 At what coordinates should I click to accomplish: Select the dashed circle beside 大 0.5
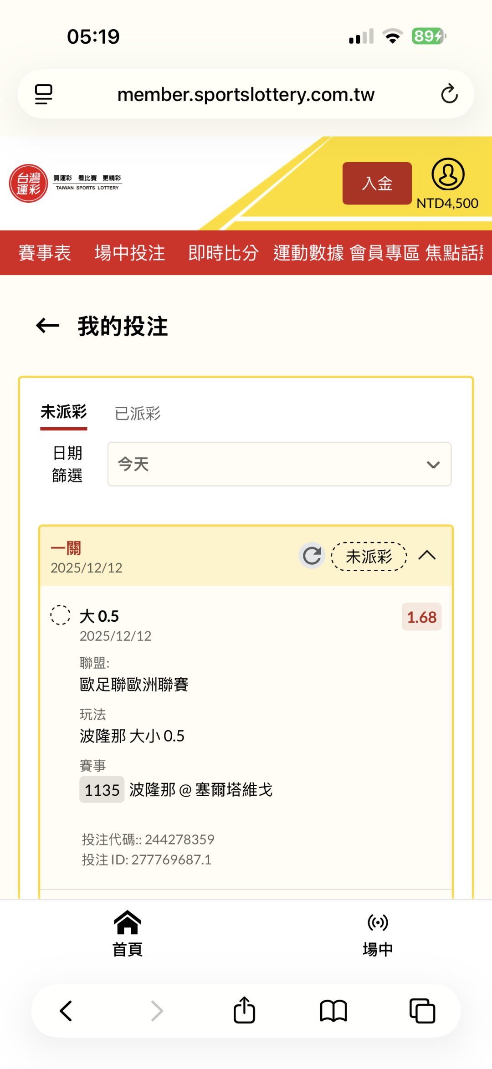point(60,615)
